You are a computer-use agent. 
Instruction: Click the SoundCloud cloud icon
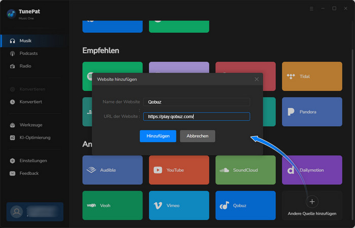(x=224, y=170)
